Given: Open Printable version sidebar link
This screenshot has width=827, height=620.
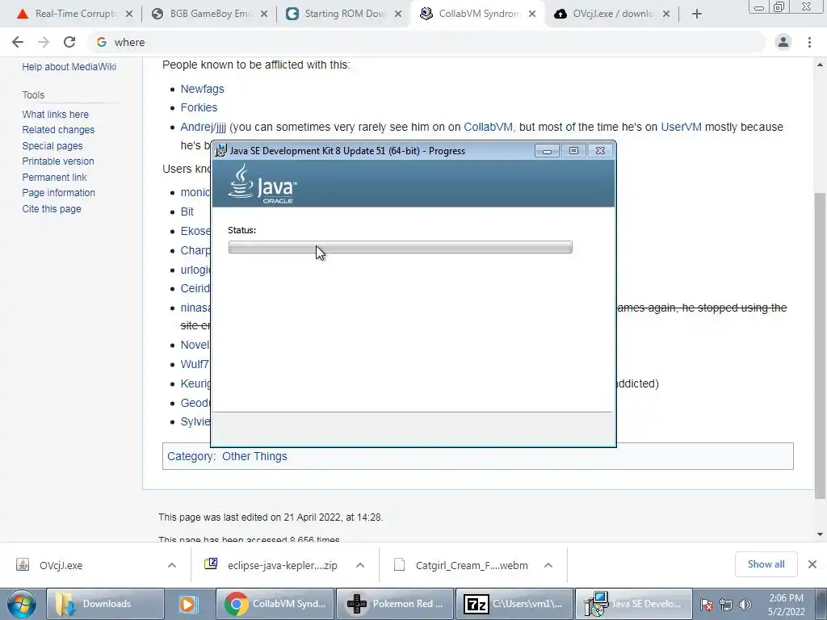Looking at the screenshot, I should (x=58, y=161).
